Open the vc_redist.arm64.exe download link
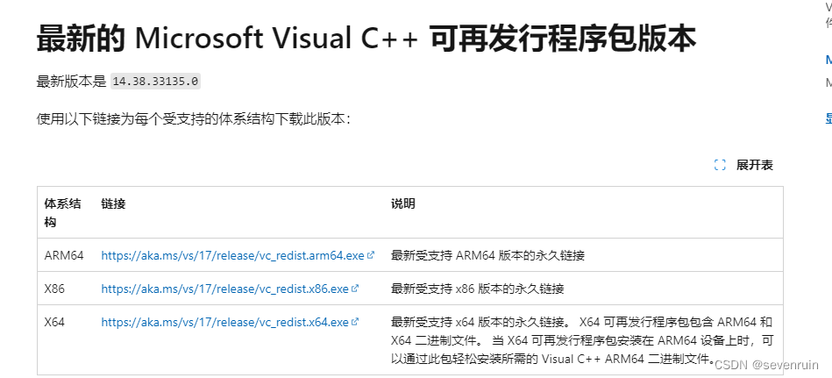The image size is (832, 378). (232, 255)
